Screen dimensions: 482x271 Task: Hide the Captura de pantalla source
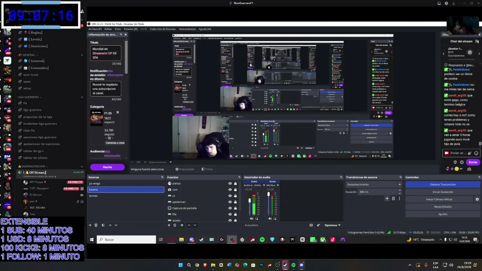(x=230, y=208)
